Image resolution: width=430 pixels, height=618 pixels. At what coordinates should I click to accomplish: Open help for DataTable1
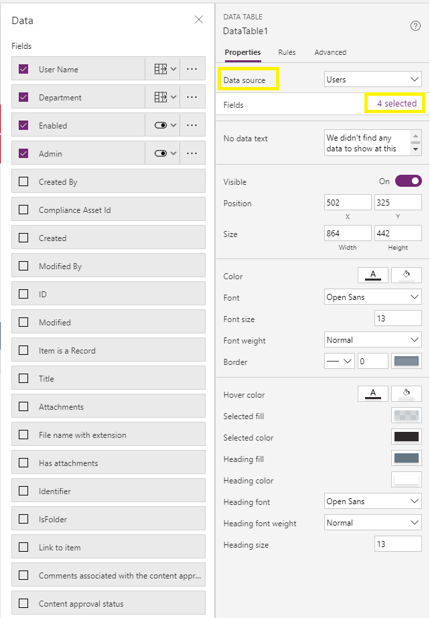click(x=415, y=26)
